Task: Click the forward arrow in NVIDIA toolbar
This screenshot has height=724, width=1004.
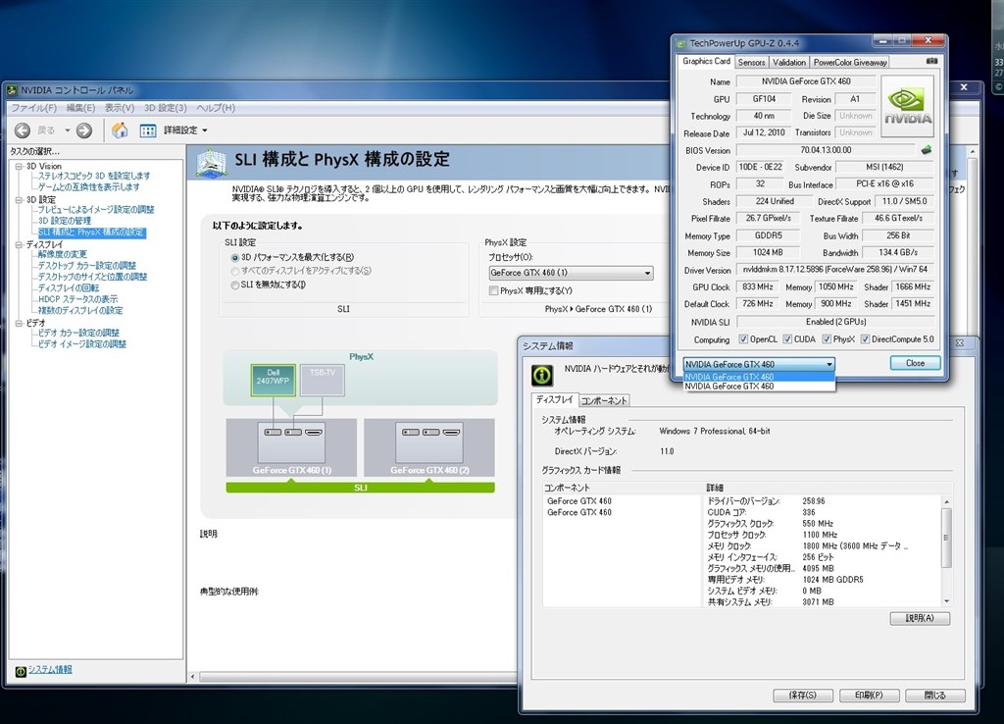Action: pyautogui.click(x=84, y=130)
